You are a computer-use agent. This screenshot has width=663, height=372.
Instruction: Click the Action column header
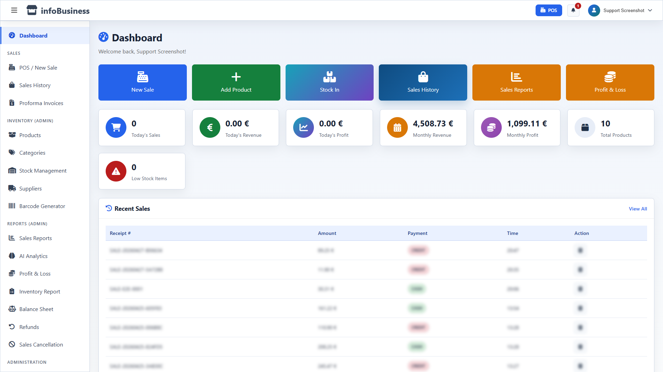pyautogui.click(x=582, y=233)
